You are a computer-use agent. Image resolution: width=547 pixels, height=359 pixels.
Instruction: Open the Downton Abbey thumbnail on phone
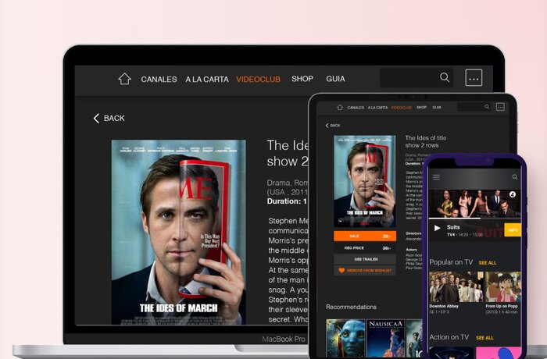click(x=445, y=286)
